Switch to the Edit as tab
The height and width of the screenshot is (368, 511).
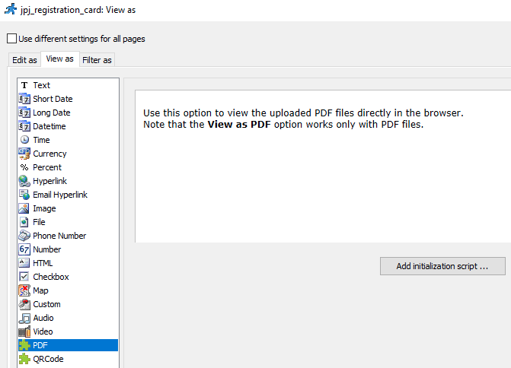24,60
